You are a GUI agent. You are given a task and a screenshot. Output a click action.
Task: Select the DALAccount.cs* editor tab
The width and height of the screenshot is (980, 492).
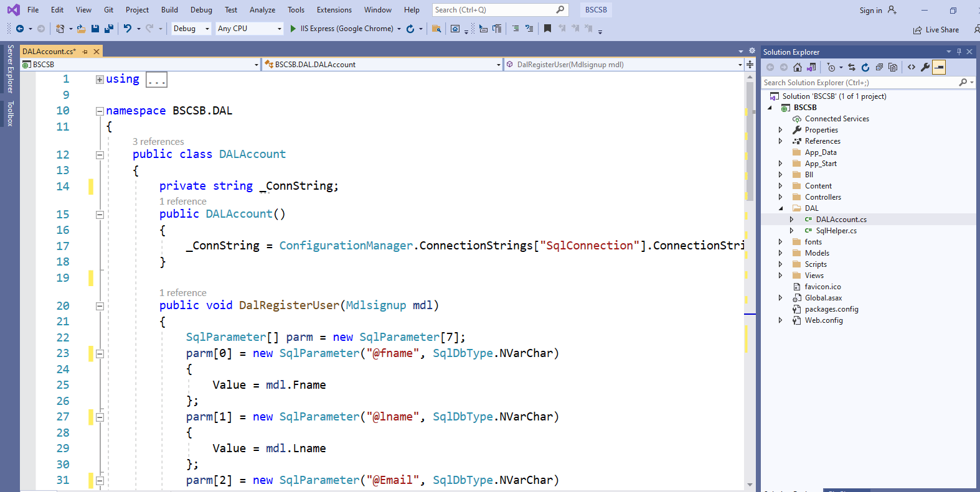pos(49,52)
